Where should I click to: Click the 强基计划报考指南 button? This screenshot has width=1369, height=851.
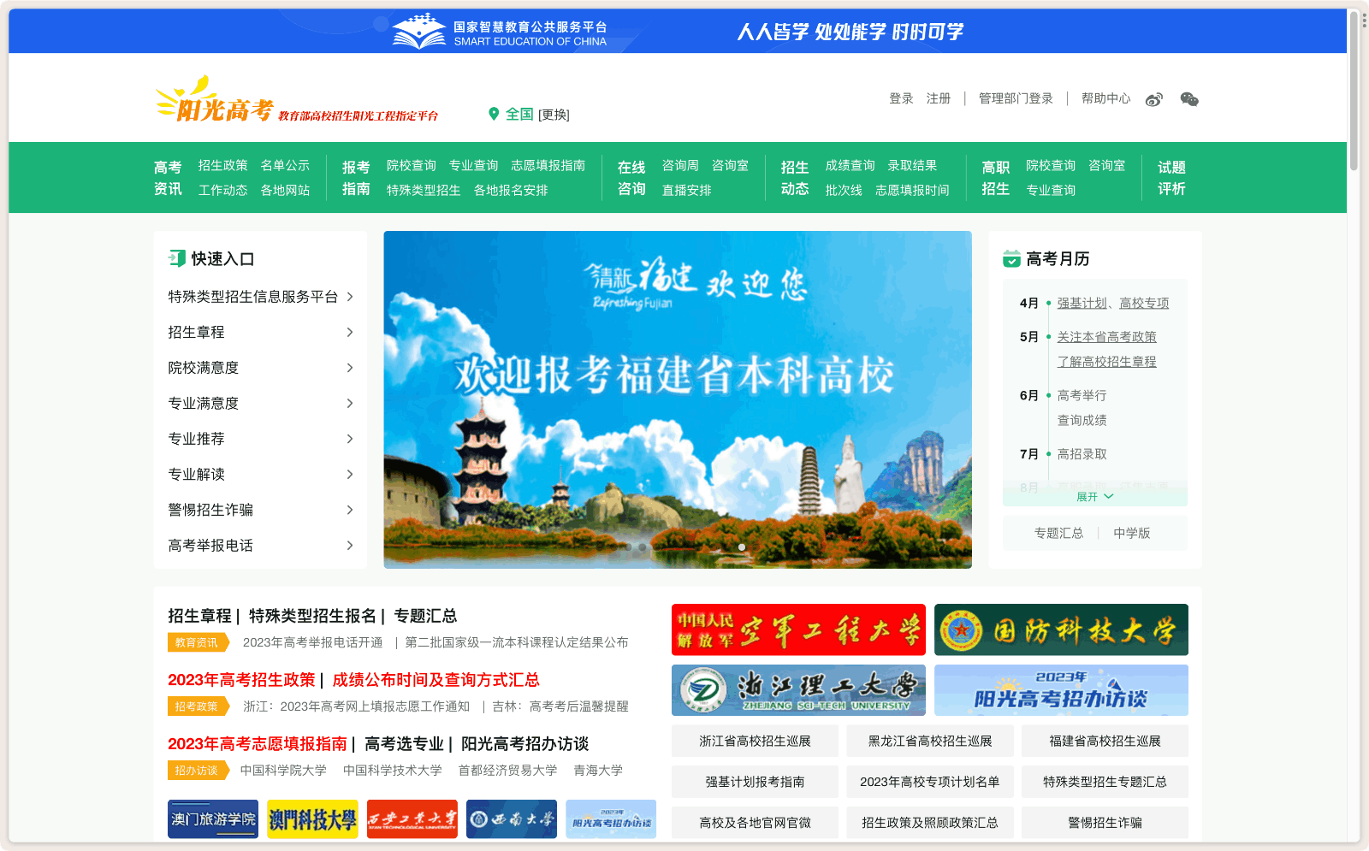click(755, 782)
